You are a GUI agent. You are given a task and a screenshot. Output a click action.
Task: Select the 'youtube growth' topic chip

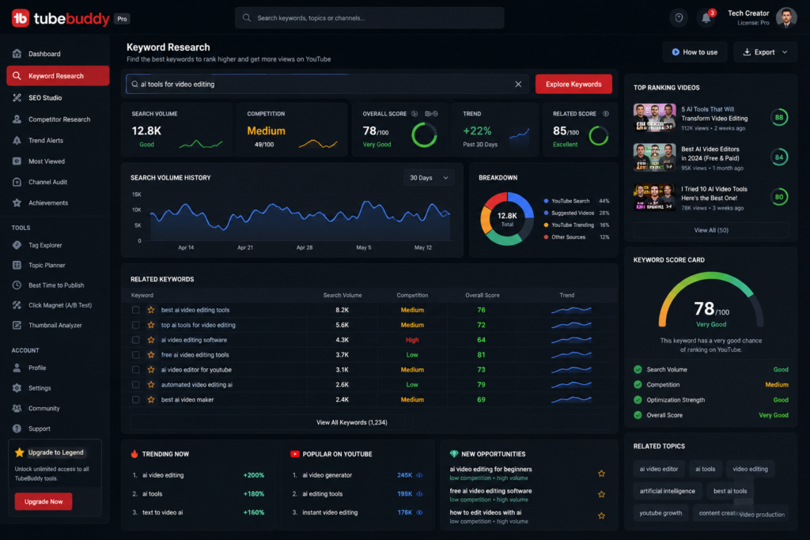click(660, 512)
